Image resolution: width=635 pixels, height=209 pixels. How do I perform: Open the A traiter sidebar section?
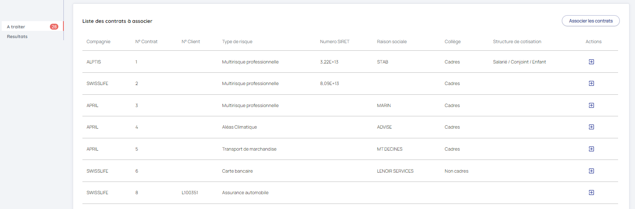16,27
